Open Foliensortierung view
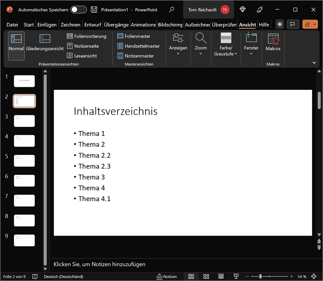The width and height of the screenshot is (323, 281). point(87,36)
